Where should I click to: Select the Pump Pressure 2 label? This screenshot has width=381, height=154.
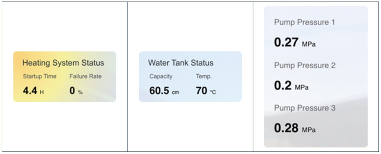point(305,65)
